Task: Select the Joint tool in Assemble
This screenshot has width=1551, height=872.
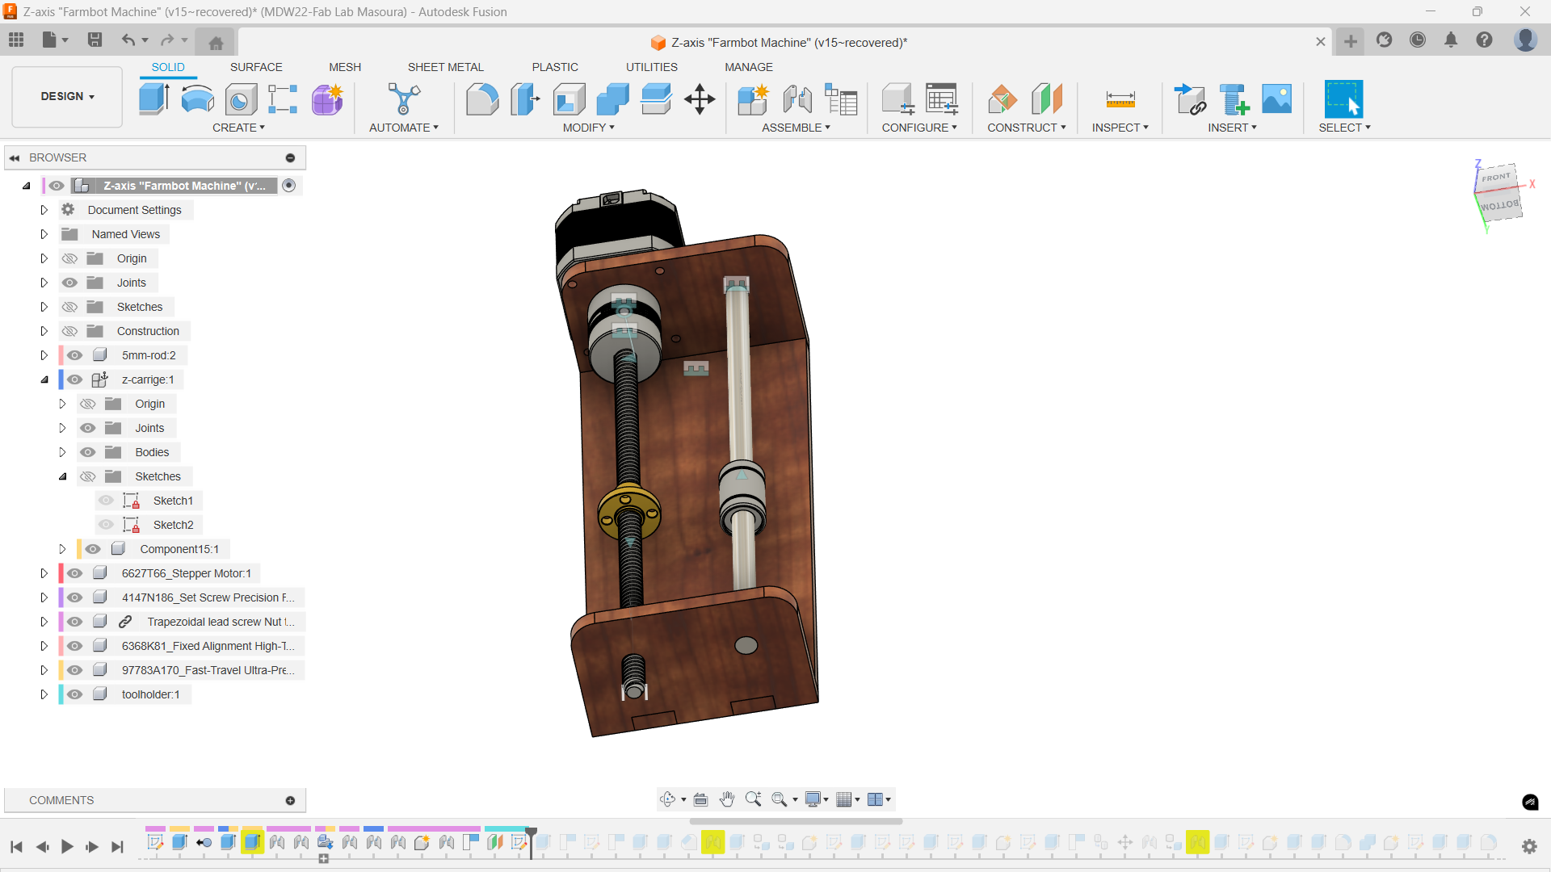Action: coord(797,99)
